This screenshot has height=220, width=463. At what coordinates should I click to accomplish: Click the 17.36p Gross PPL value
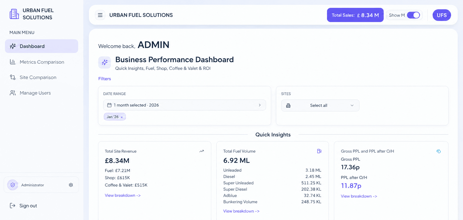350,167
